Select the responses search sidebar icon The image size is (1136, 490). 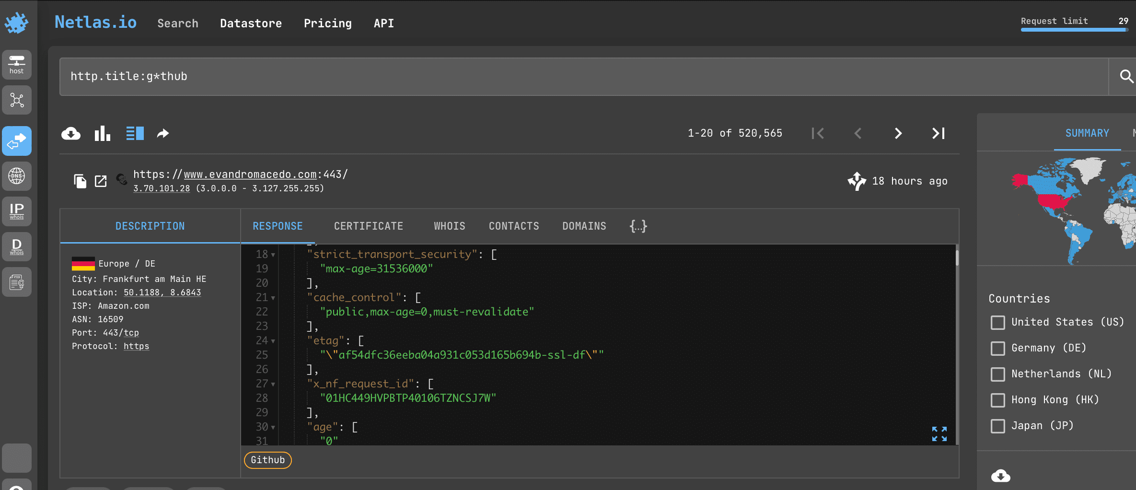[x=17, y=141]
